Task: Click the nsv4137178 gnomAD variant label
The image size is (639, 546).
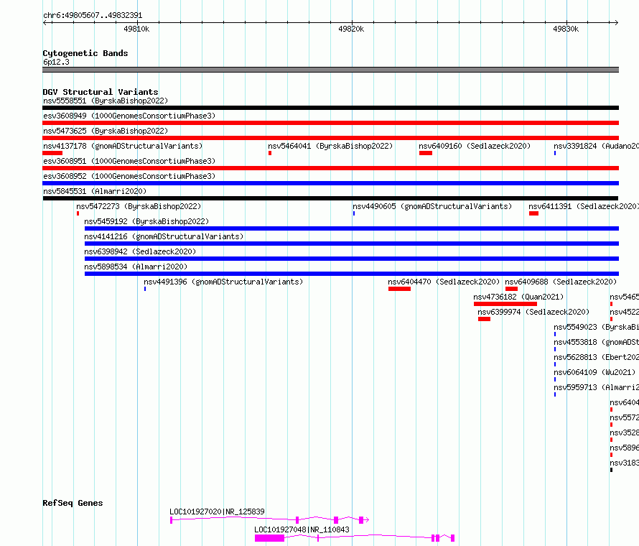Action: [123, 146]
